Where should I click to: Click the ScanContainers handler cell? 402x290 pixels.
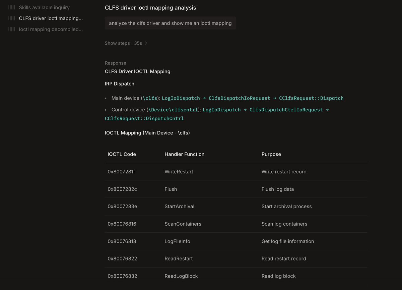183,224
